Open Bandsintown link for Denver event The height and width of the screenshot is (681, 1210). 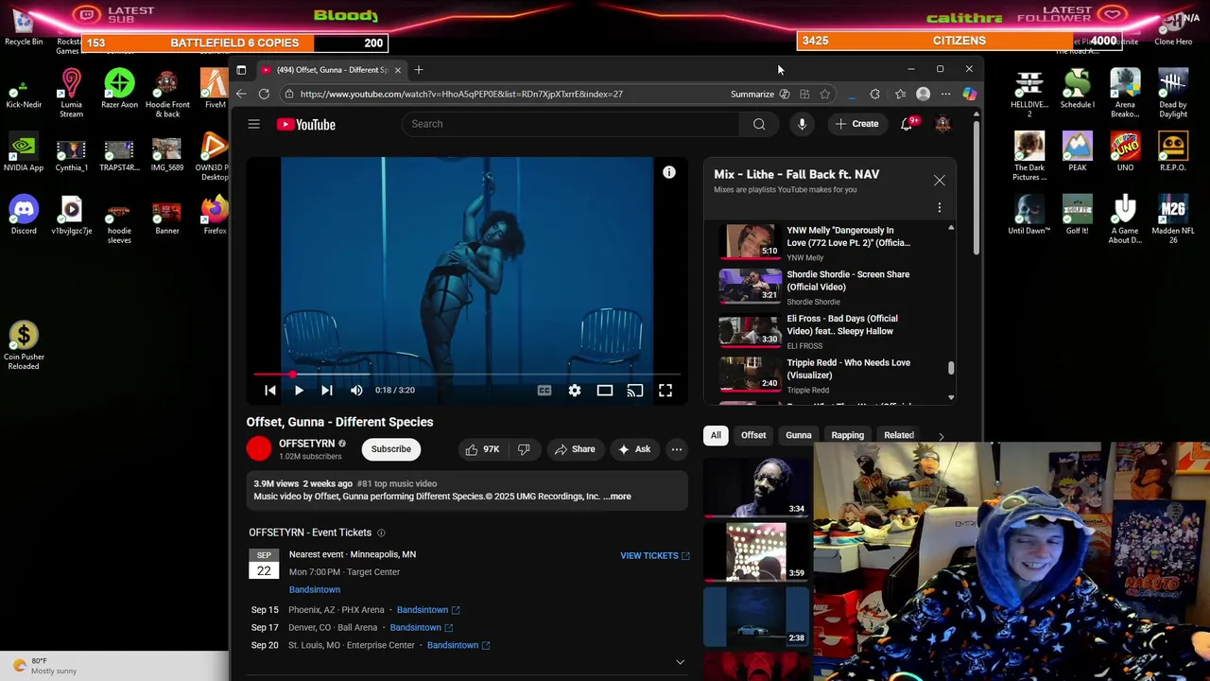[x=422, y=628]
